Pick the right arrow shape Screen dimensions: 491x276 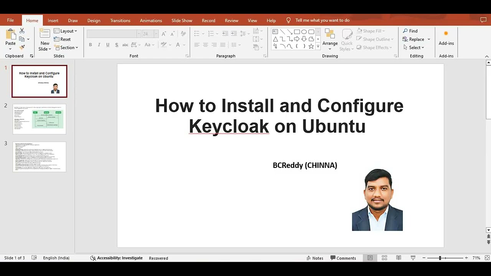(297, 39)
